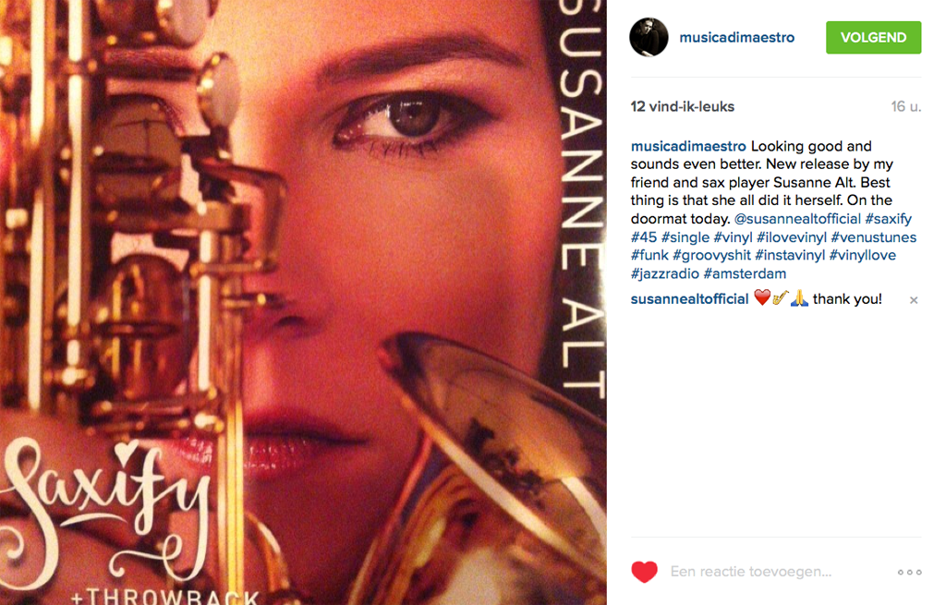This screenshot has width=946, height=605.
Task: Open the #jazzradio hashtag
Action: tap(665, 273)
